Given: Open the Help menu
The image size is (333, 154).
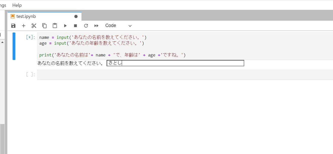Looking at the screenshot, I should [x=17, y=5].
